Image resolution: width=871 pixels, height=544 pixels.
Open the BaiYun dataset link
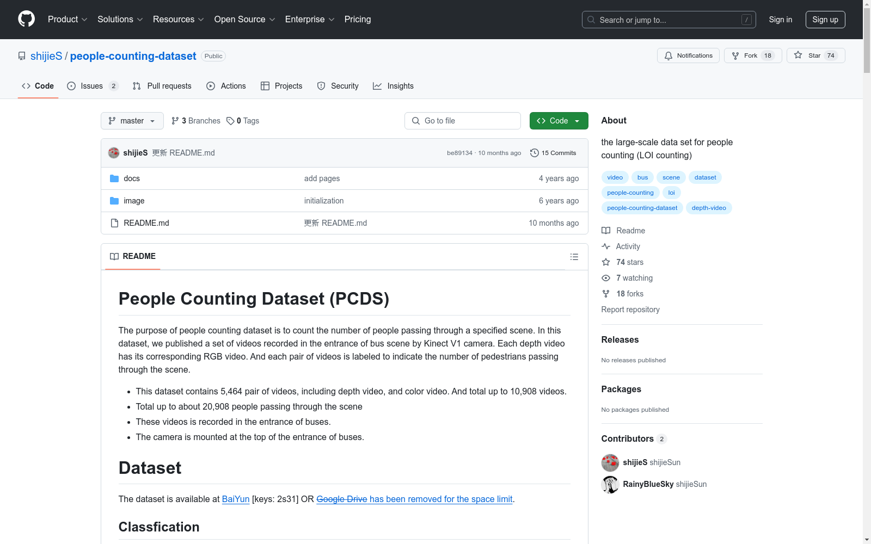(x=236, y=499)
